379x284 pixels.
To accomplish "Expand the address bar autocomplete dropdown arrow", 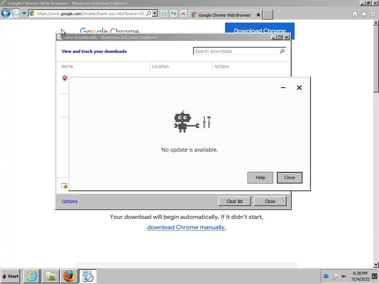I will [x=155, y=14].
